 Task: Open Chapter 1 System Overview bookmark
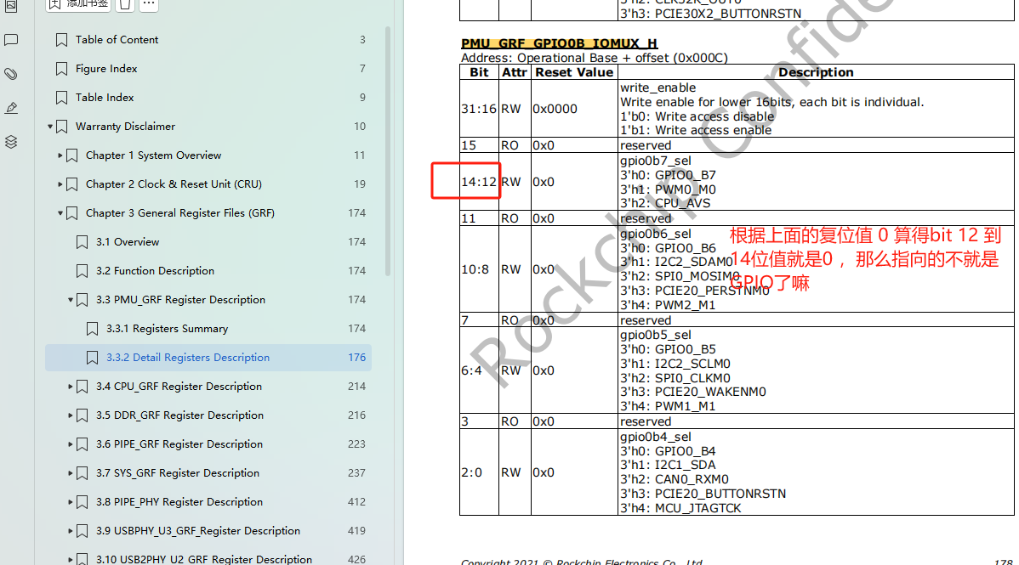click(153, 155)
